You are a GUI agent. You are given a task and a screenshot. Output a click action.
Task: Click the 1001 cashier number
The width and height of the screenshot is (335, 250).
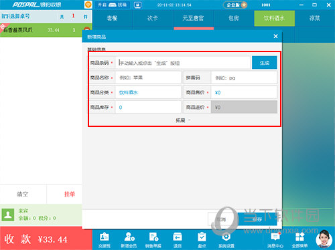pyautogui.click(x=266, y=5)
